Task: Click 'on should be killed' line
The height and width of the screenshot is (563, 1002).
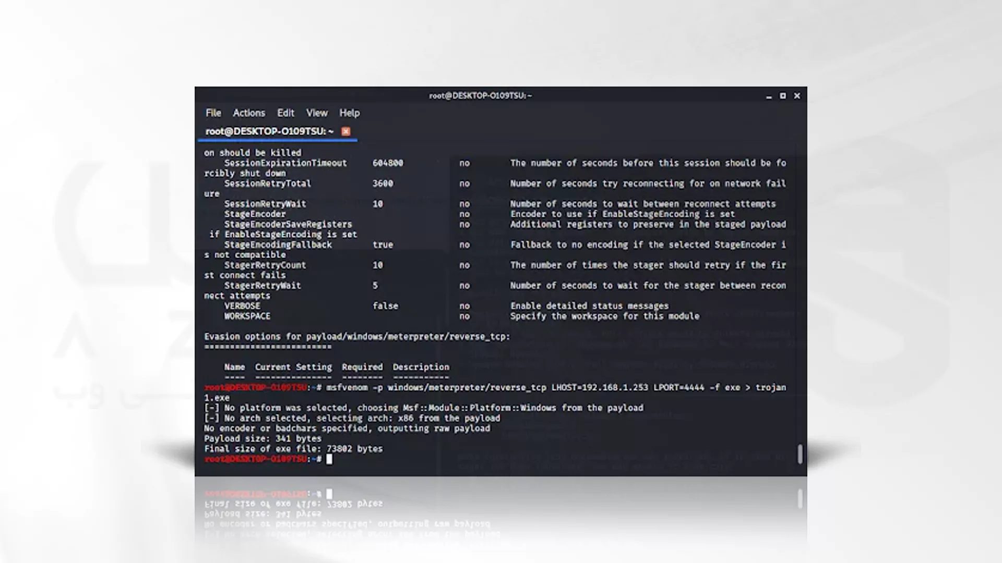Action: click(x=253, y=153)
